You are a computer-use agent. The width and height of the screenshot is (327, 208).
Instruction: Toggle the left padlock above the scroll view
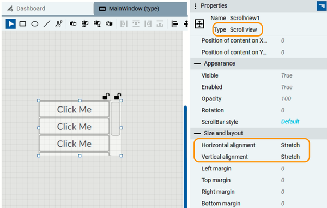click(106, 96)
